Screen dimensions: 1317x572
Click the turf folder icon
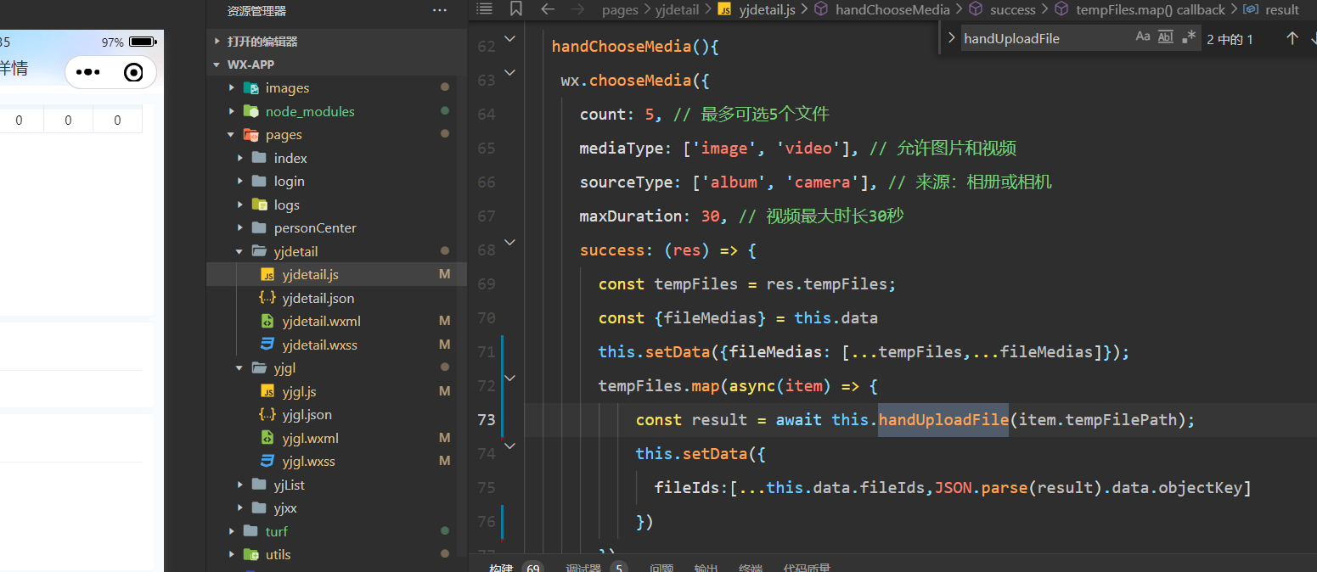point(250,531)
